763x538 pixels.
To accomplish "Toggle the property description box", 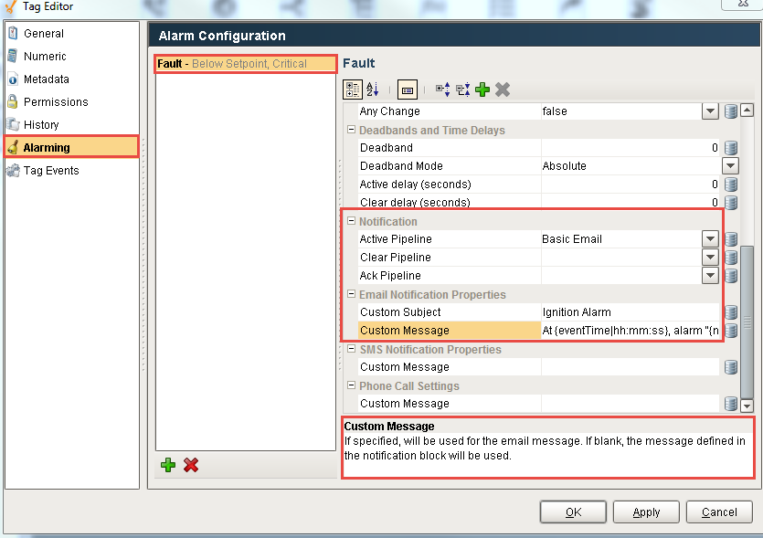I will [x=407, y=89].
